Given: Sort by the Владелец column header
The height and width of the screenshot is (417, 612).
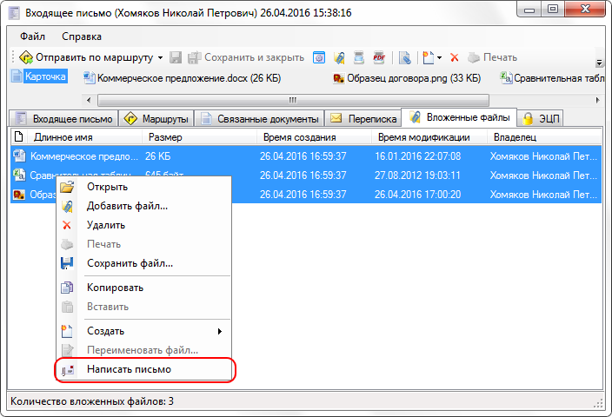Looking at the screenshot, I should [x=544, y=137].
